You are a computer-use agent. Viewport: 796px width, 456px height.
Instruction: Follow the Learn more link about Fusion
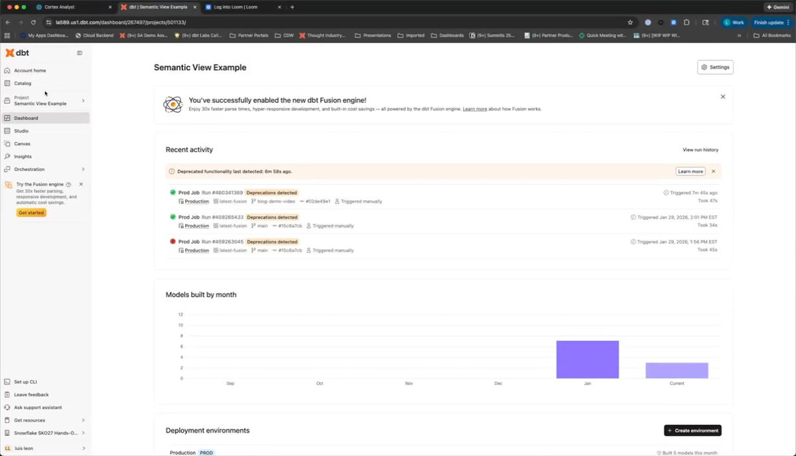tap(475, 109)
